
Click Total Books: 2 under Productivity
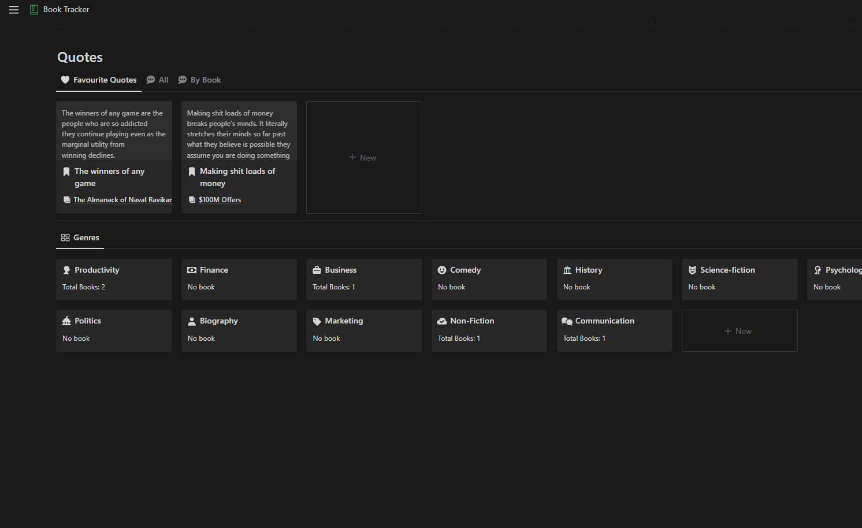(x=84, y=287)
